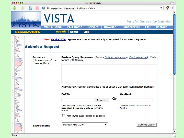Image resolution: width=184 pixels, height=138 pixels.
Task: Click the Paste a Query Sequence textarea
Action: point(109,73)
